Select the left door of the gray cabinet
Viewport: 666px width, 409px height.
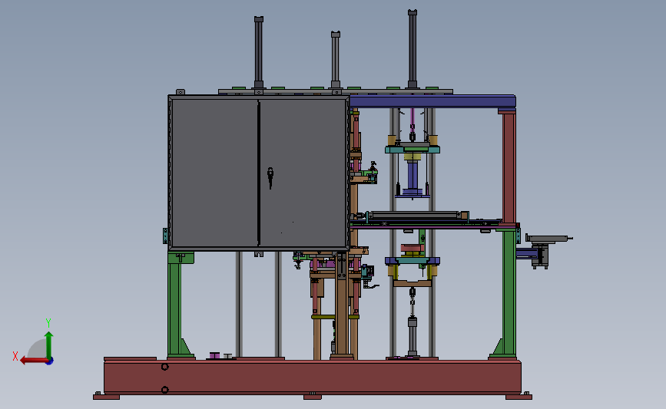coord(214,173)
